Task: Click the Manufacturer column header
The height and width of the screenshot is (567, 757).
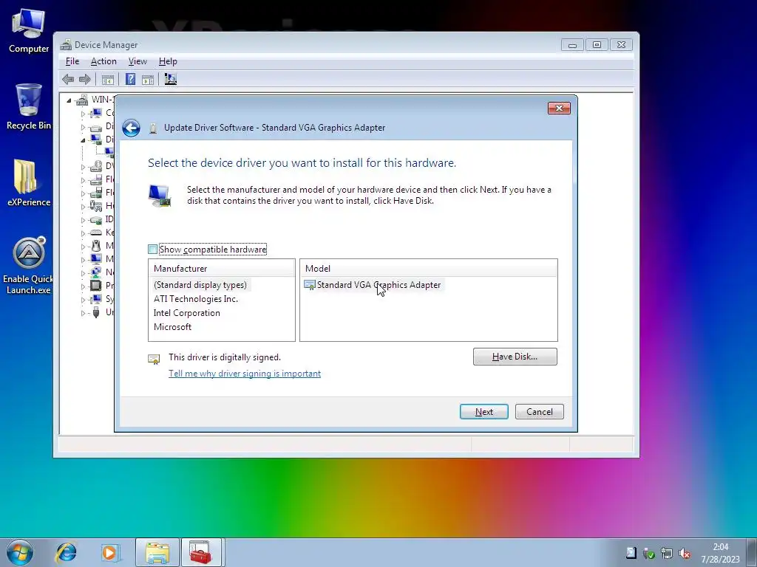Action: click(222, 269)
